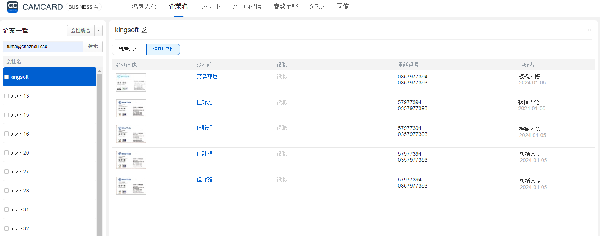Click the scroll-up arrow of company list

click(99, 71)
